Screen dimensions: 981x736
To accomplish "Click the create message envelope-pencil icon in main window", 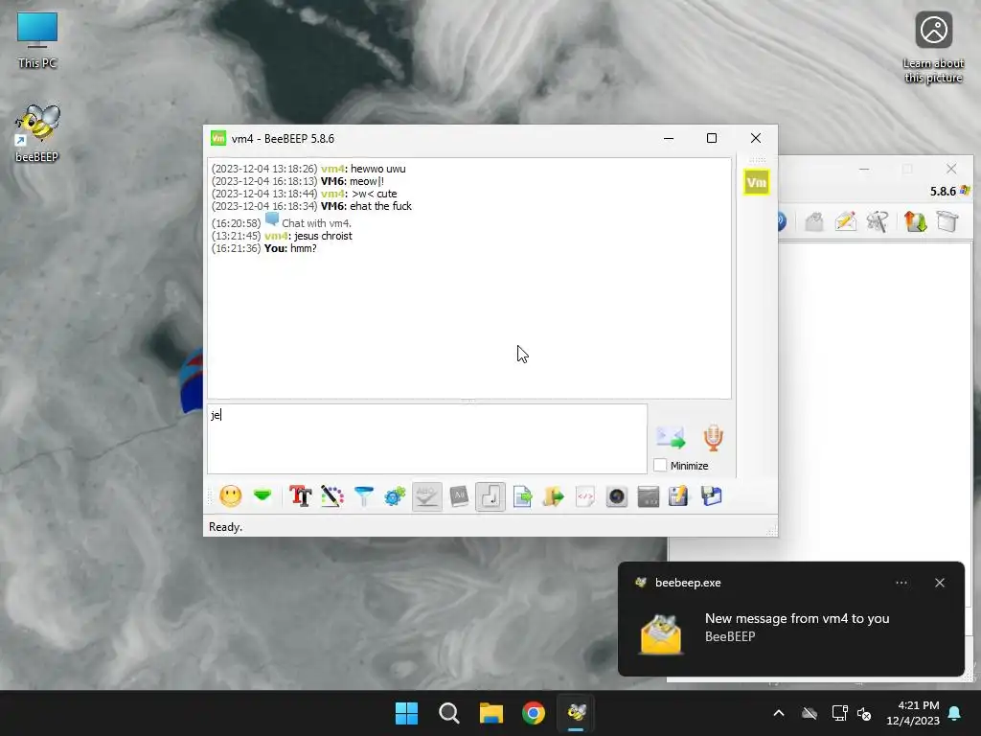I will pos(845,221).
